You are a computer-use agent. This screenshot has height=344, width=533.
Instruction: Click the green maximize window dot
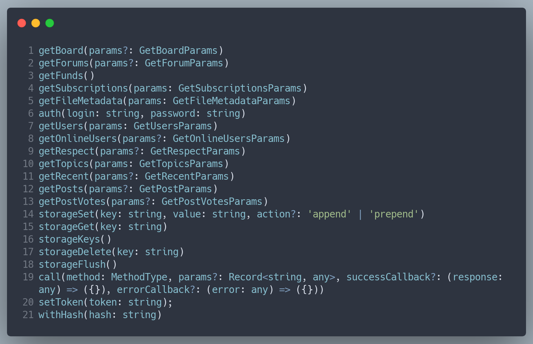(x=50, y=23)
